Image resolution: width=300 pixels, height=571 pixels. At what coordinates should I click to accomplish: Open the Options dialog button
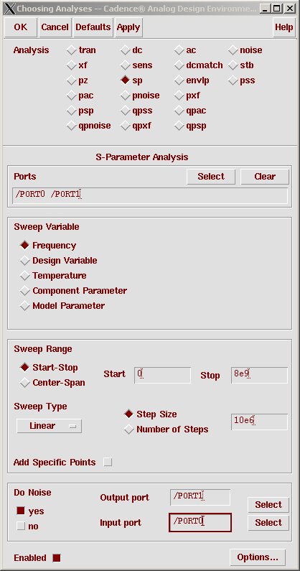click(258, 557)
